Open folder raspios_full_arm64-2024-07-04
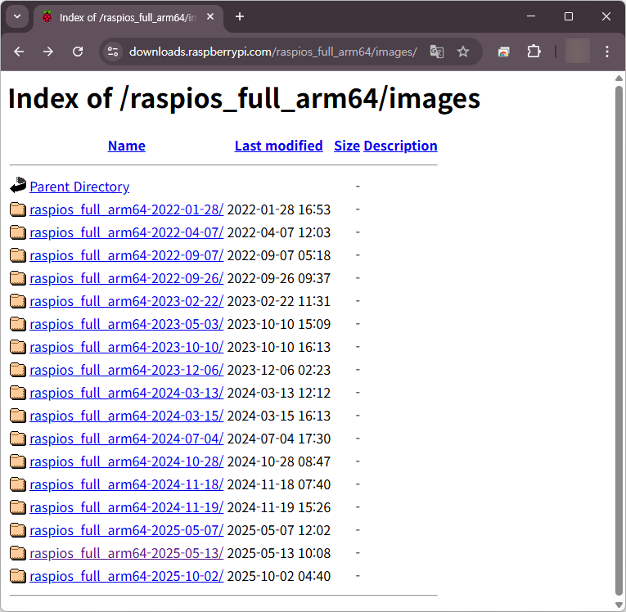Image resolution: width=626 pixels, height=612 pixels. click(x=127, y=439)
